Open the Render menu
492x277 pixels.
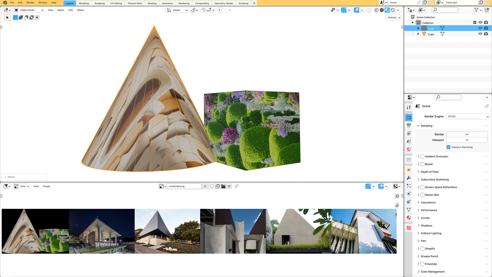(x=30, y=3)
